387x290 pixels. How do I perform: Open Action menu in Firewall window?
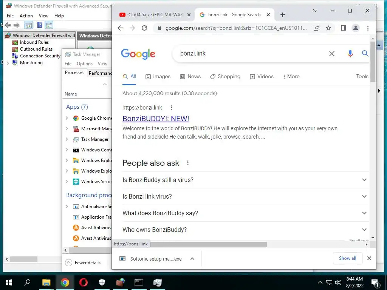click(26, 16)
